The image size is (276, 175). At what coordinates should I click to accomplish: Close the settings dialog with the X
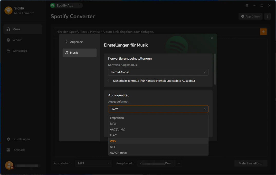(212, 38)
